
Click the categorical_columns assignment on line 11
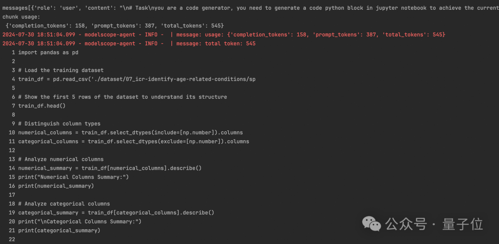134,141
